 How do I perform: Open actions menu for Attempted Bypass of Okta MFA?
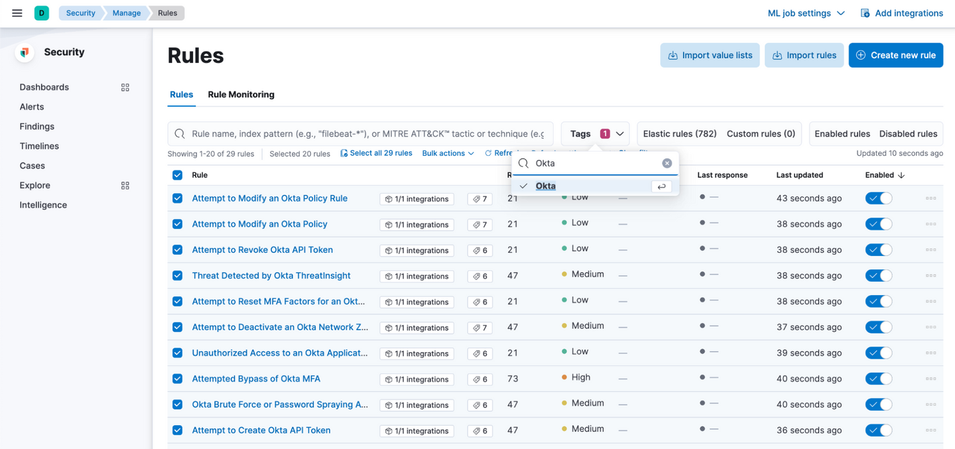pos(930,379)
